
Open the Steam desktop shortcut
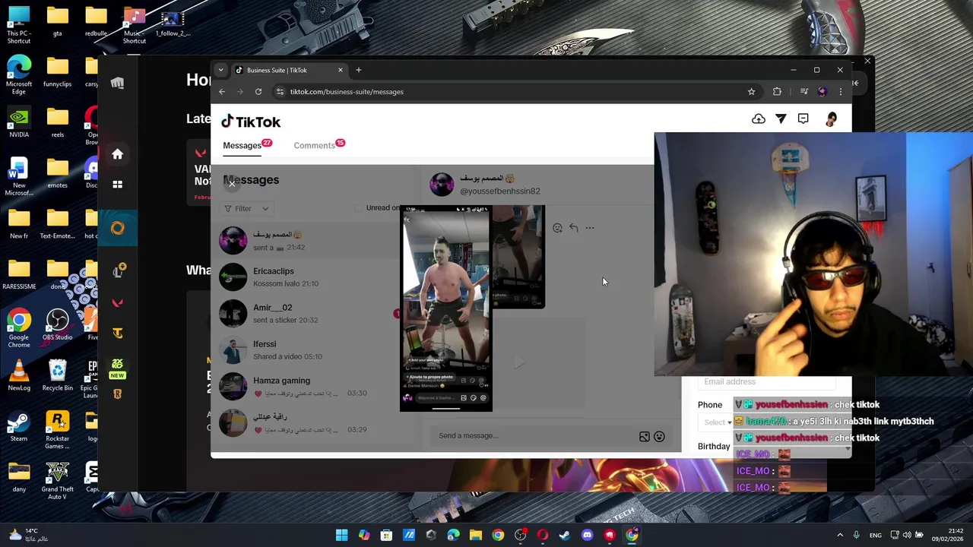[x=19, y=425]
